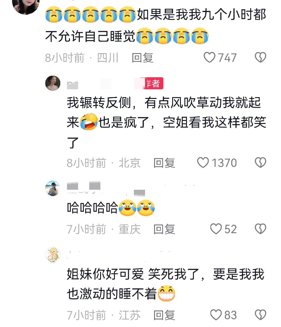Tap broken heart on the Jiangsu comment
The image size is (281, 327).
(x=260, y=315)
